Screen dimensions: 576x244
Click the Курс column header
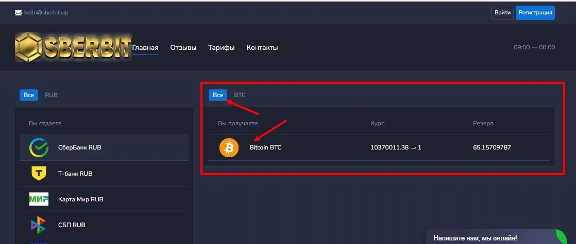click(377, 123)
